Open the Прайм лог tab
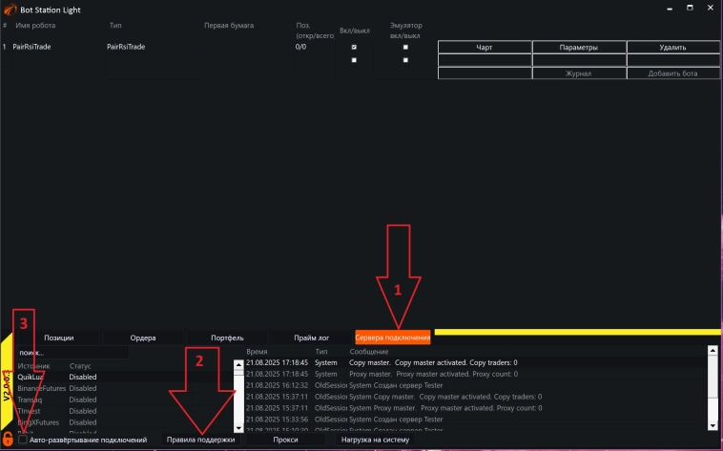 tap(310, 337)
